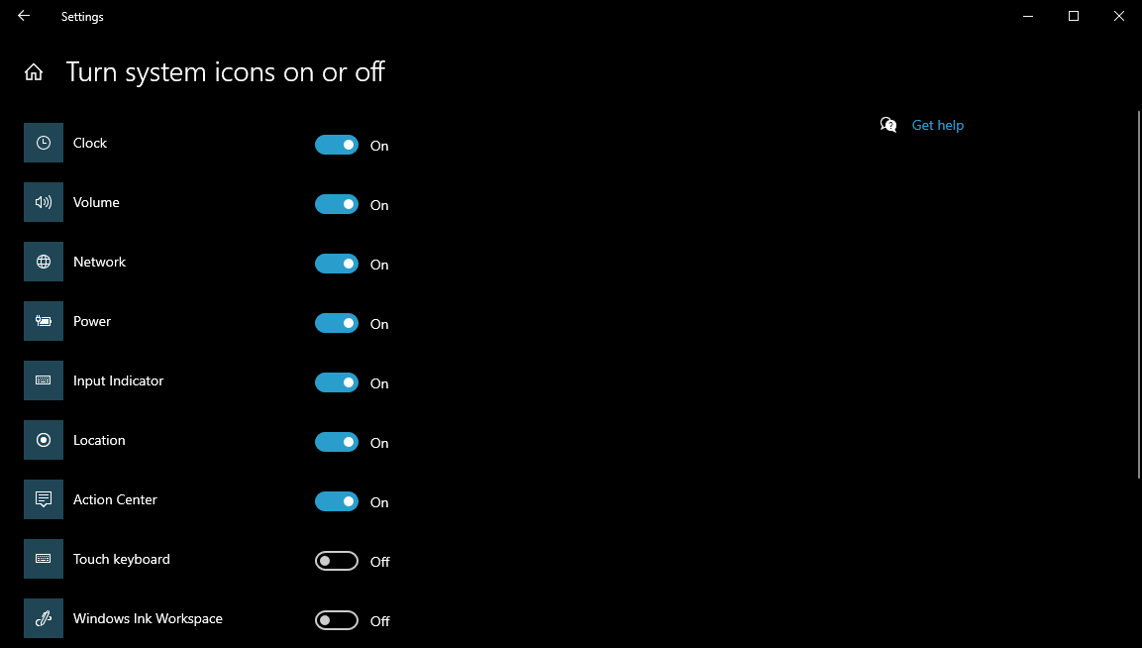Turn on Windows Ink Workspace toggle
Viewport: 1142px width, 648px height.
(337, 620)
